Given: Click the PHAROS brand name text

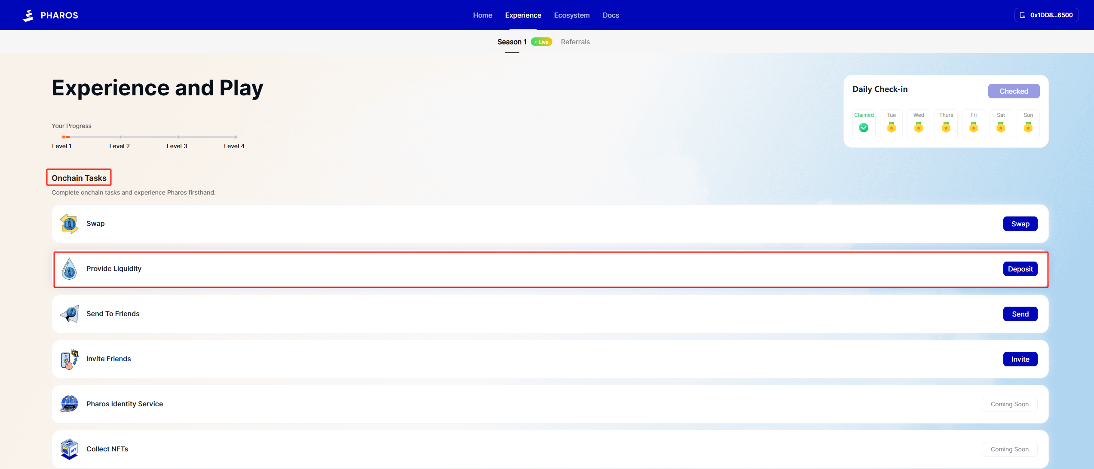Looking at the screenshot, I should (x=59, y=15).
